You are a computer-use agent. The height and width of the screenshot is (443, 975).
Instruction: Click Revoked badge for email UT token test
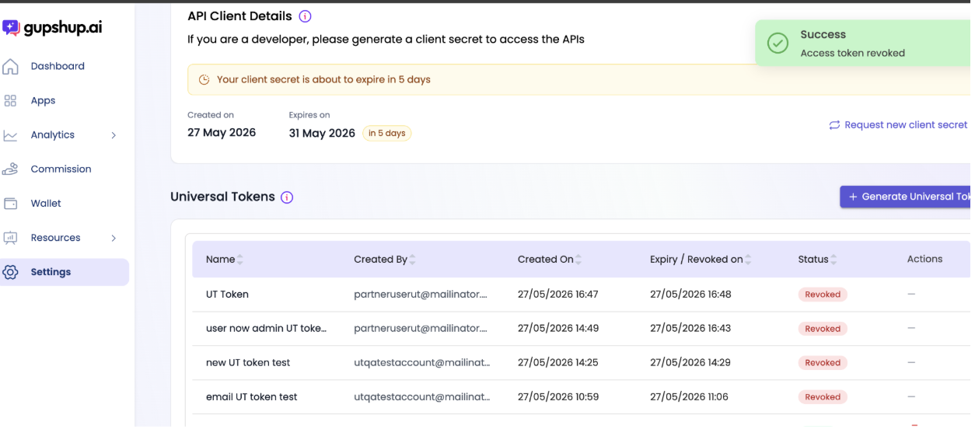pos(823,397)
